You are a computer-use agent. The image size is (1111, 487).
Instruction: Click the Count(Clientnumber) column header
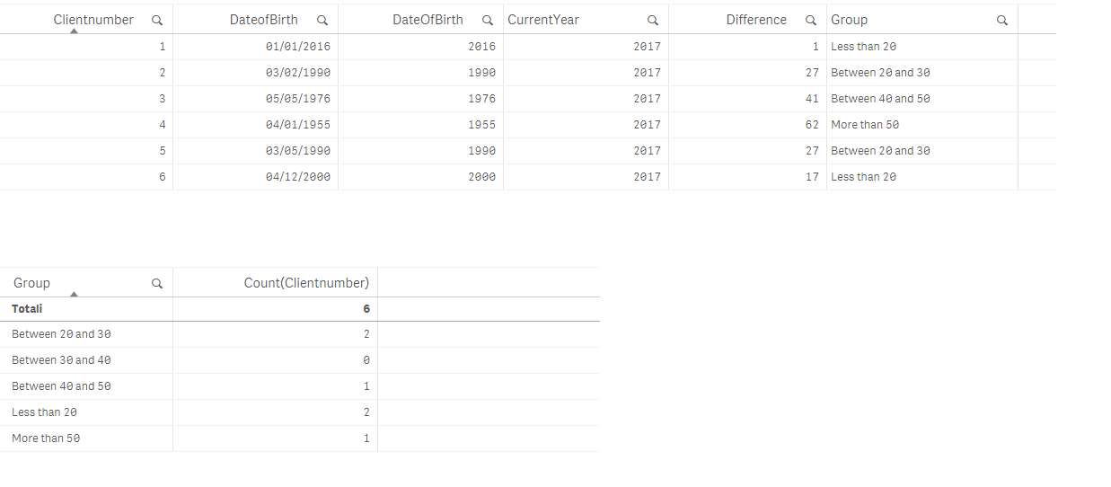[306, 283]
